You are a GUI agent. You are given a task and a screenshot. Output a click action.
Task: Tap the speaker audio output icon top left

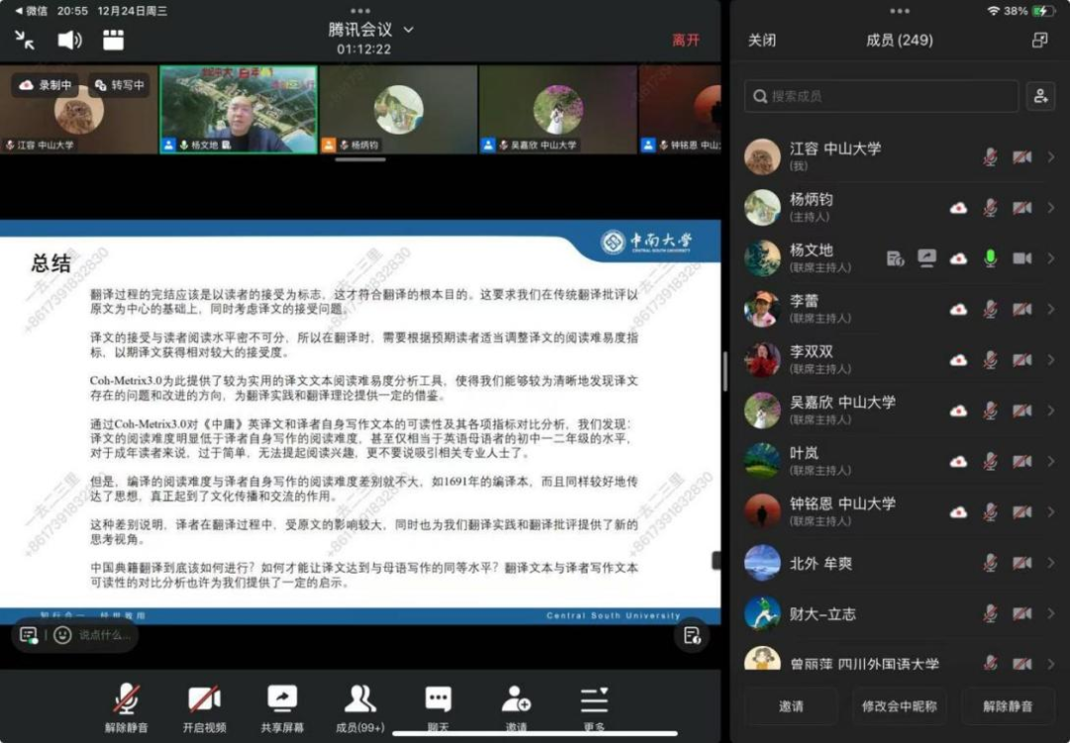(68, 40)
